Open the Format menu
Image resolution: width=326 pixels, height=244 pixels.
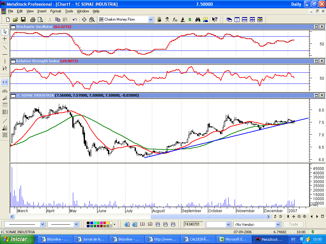(x=56, y=11)
